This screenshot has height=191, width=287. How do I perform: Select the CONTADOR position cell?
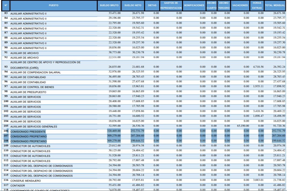coord(18,186)
